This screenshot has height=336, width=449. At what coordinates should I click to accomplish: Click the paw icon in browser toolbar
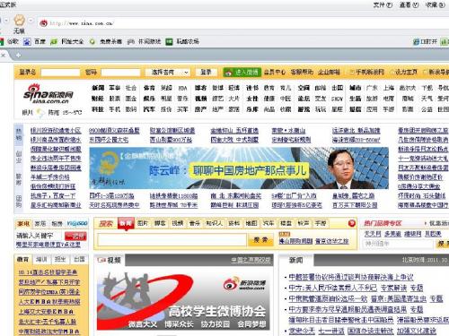click(x=19, y=21)
